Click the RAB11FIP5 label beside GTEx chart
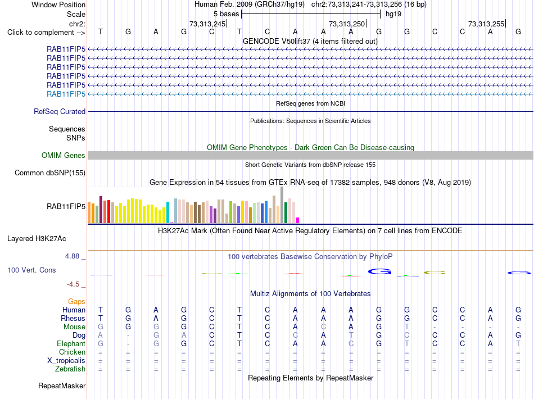 (x=66, y=207)
